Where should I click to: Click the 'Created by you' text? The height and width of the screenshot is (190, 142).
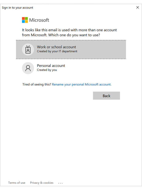coord(47,70)
